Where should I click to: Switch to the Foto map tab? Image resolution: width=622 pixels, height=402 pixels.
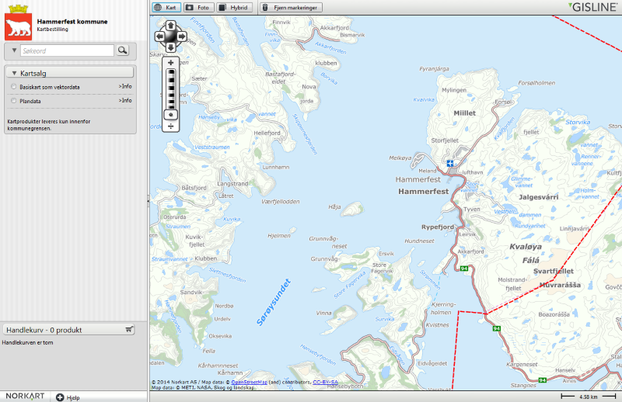(x=197, y=7)
